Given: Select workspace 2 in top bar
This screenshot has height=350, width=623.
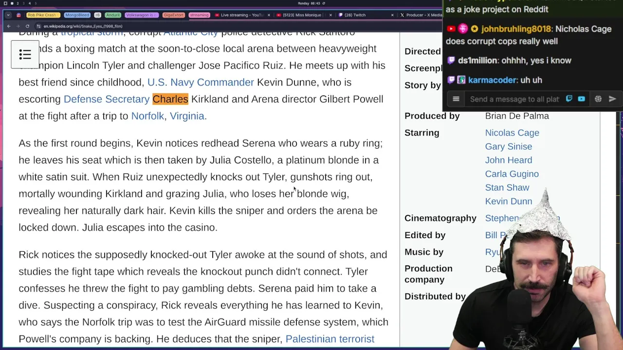Looking at the screenshot, I should (x=17, y=3).
